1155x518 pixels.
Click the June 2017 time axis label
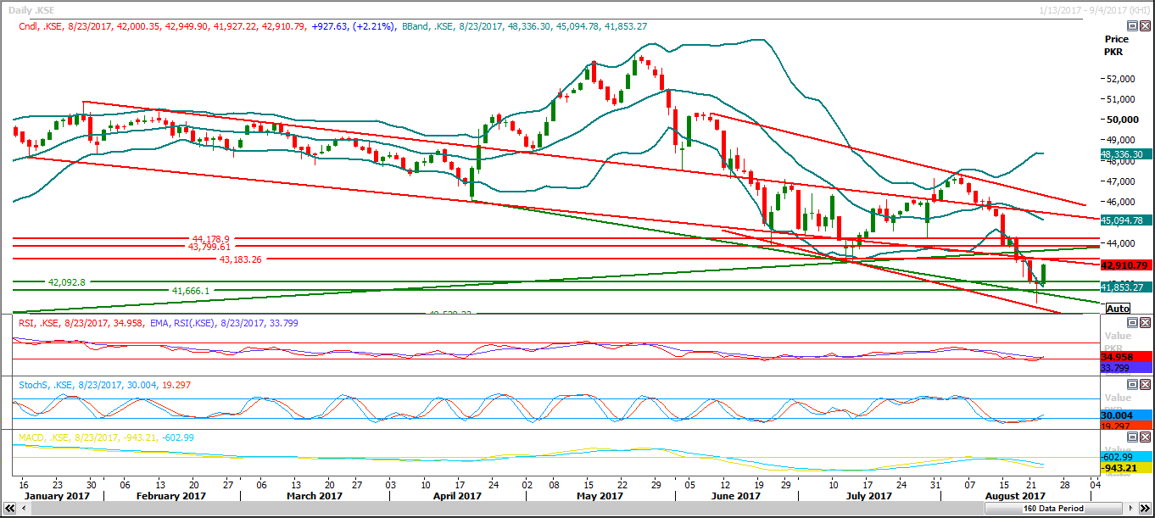tap(735, 496)
